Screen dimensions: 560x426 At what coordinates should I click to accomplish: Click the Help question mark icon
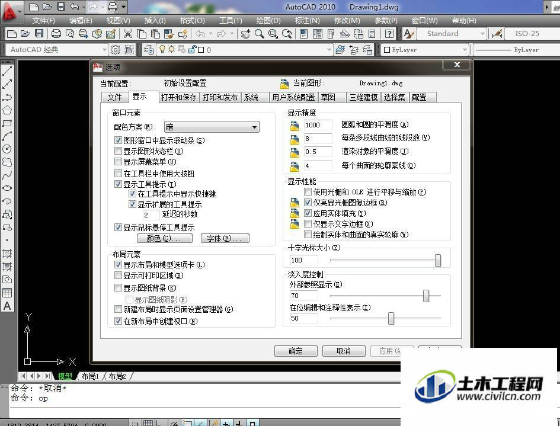389,34
